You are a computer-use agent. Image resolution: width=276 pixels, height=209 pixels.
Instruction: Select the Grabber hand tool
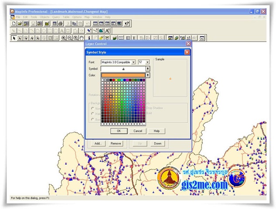point(82,38)
